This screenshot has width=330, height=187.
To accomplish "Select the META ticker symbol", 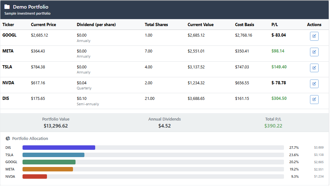I will click(x=7, y=51).
